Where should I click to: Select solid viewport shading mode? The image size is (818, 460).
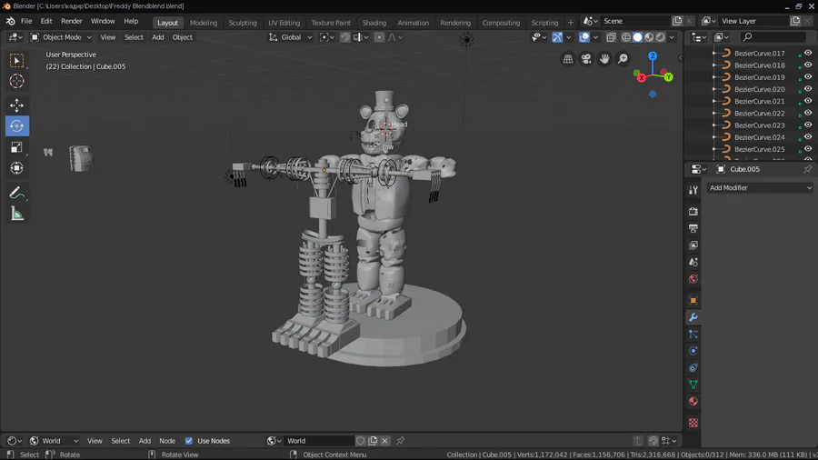click(x=637, y=37)
